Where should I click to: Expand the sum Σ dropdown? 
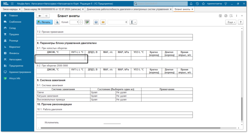pos(133,22)
